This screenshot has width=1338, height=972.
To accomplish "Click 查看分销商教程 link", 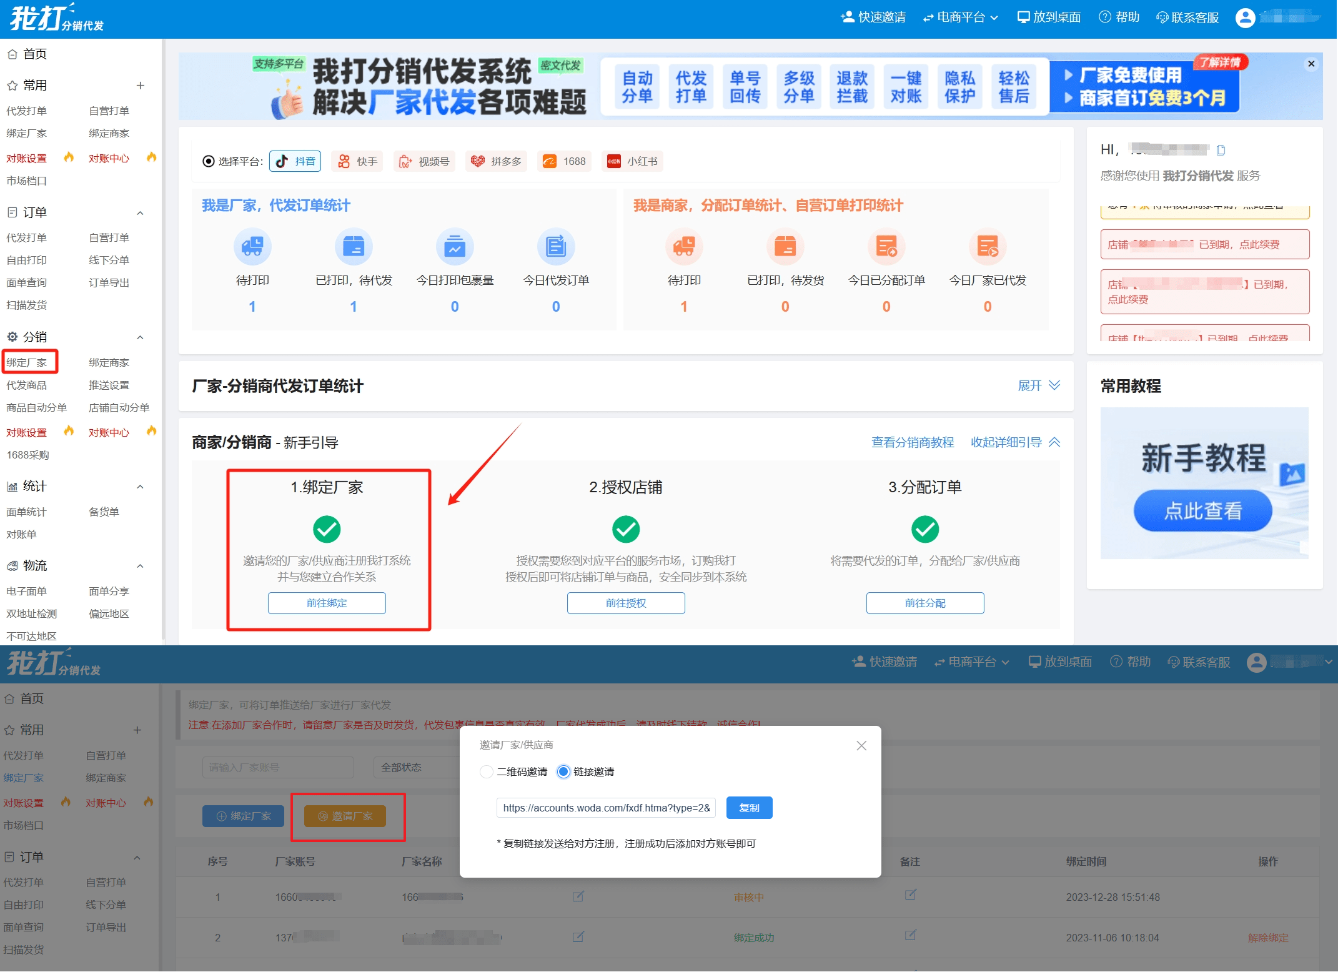I will click(913, 442).
